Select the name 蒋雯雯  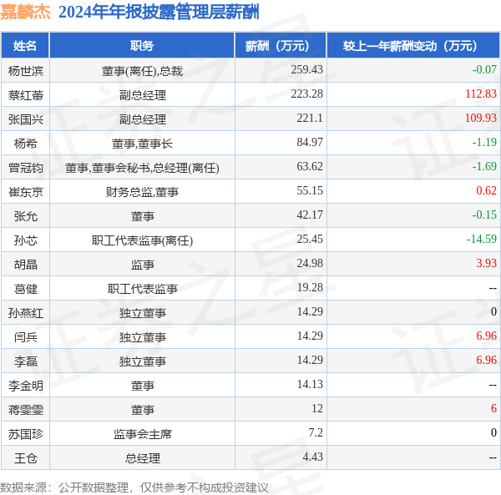tap(26, 410)
